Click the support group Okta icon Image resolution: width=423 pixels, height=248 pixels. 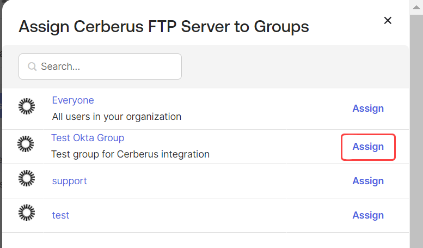(27, 178)
